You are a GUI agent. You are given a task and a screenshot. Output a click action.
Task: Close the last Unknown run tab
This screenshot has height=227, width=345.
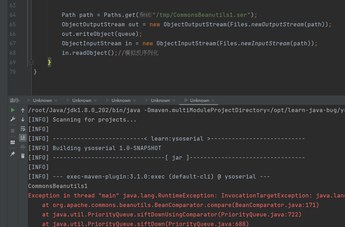(213, 100)
